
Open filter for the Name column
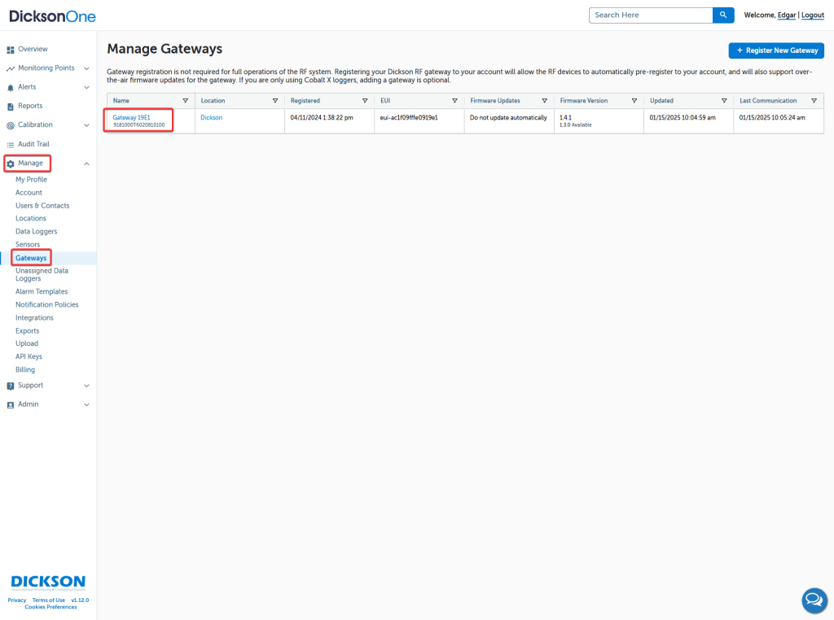coord(185,101)
